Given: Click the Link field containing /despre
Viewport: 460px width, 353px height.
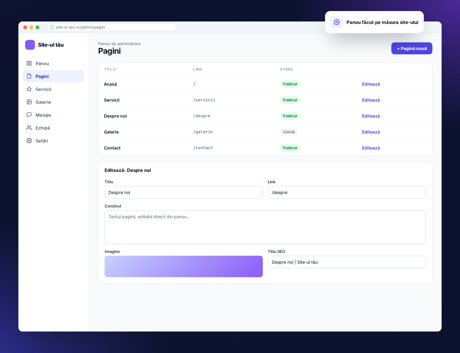Looking at the screenshot, I should click(x=347, y=192).
